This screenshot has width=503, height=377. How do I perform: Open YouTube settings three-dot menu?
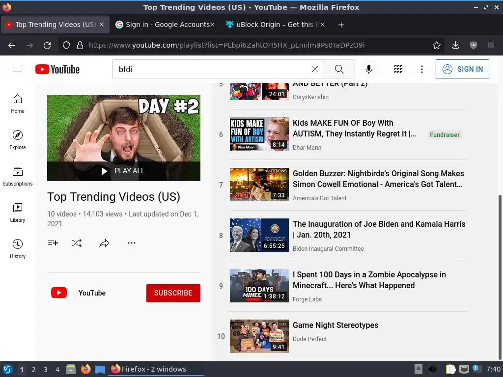click(x=422, y=69)
